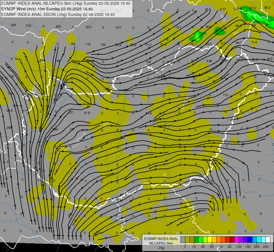Click the map value 92.3

267,8
